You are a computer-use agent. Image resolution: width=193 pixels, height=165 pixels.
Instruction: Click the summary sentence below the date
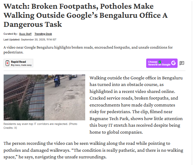pos(88,49)
